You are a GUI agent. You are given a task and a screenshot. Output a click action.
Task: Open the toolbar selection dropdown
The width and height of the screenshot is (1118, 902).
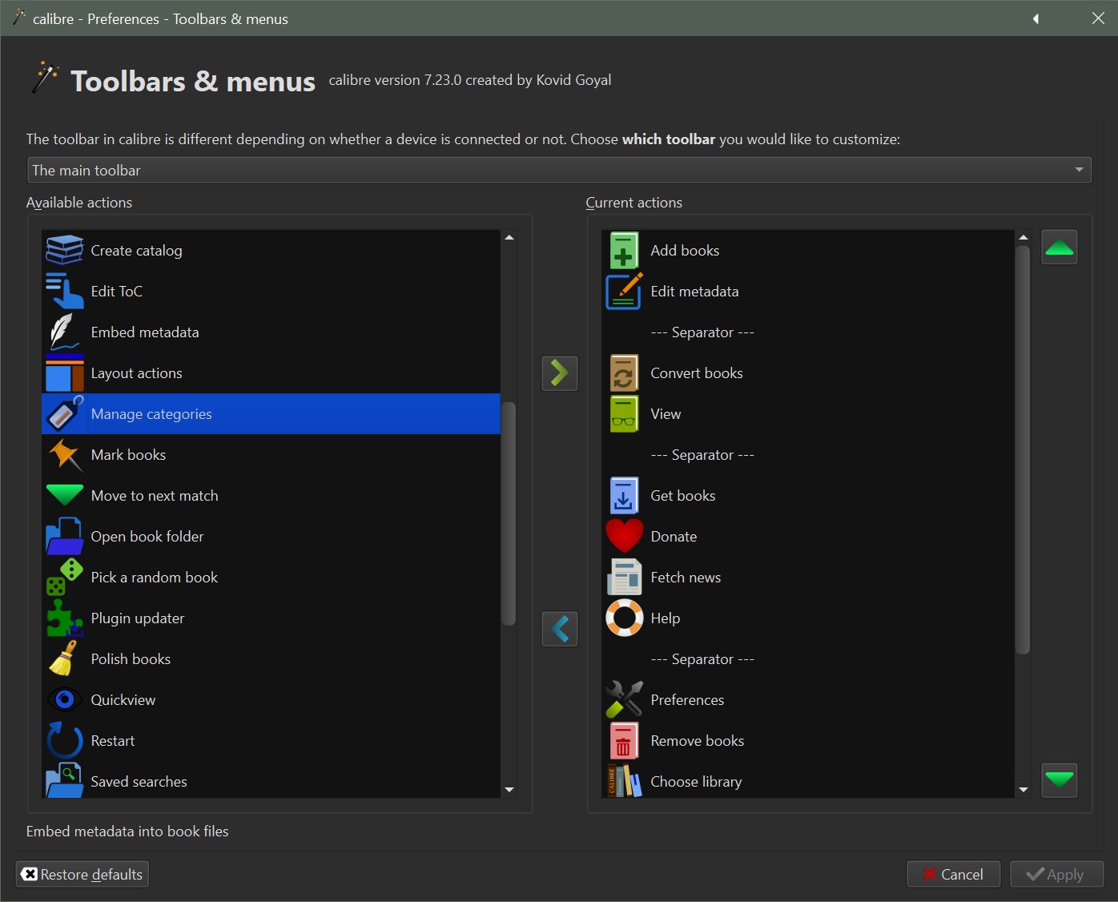559,170
